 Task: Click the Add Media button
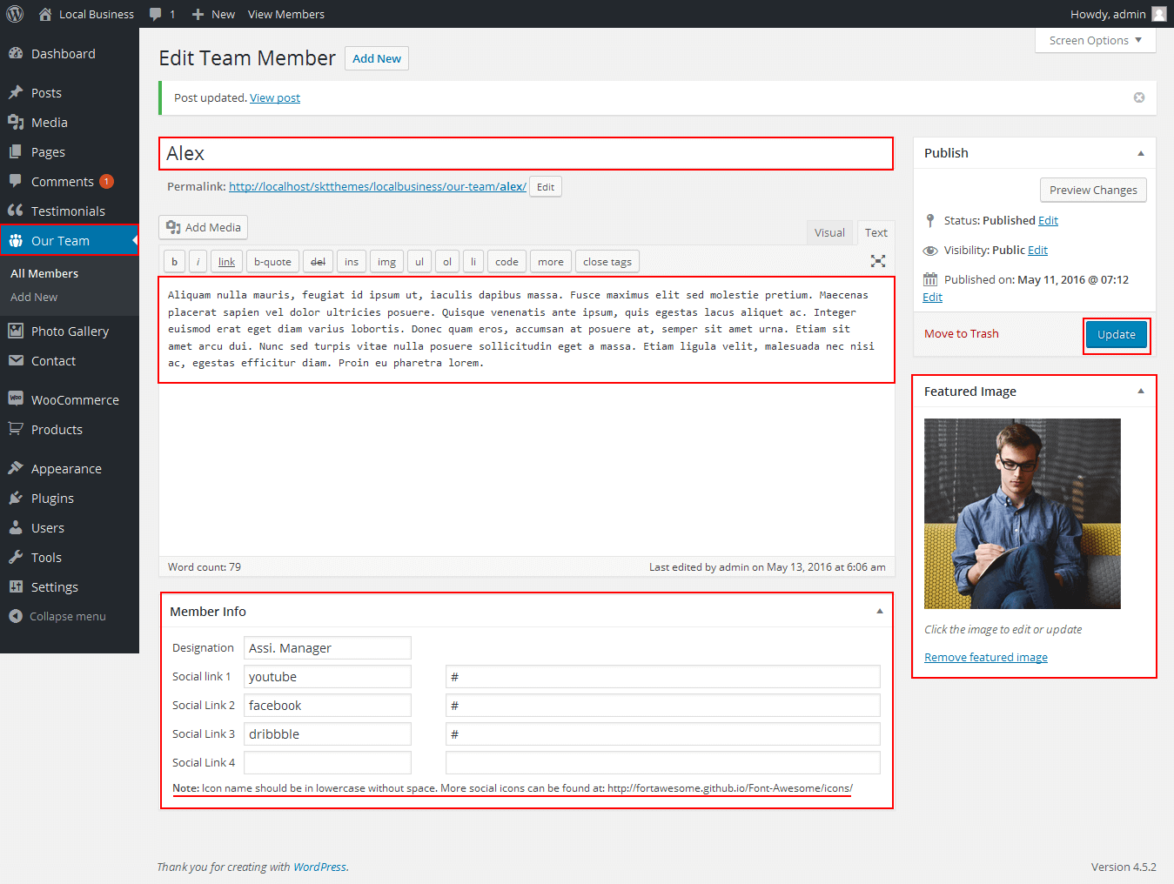pyautogui.click(x=204, y=227)
